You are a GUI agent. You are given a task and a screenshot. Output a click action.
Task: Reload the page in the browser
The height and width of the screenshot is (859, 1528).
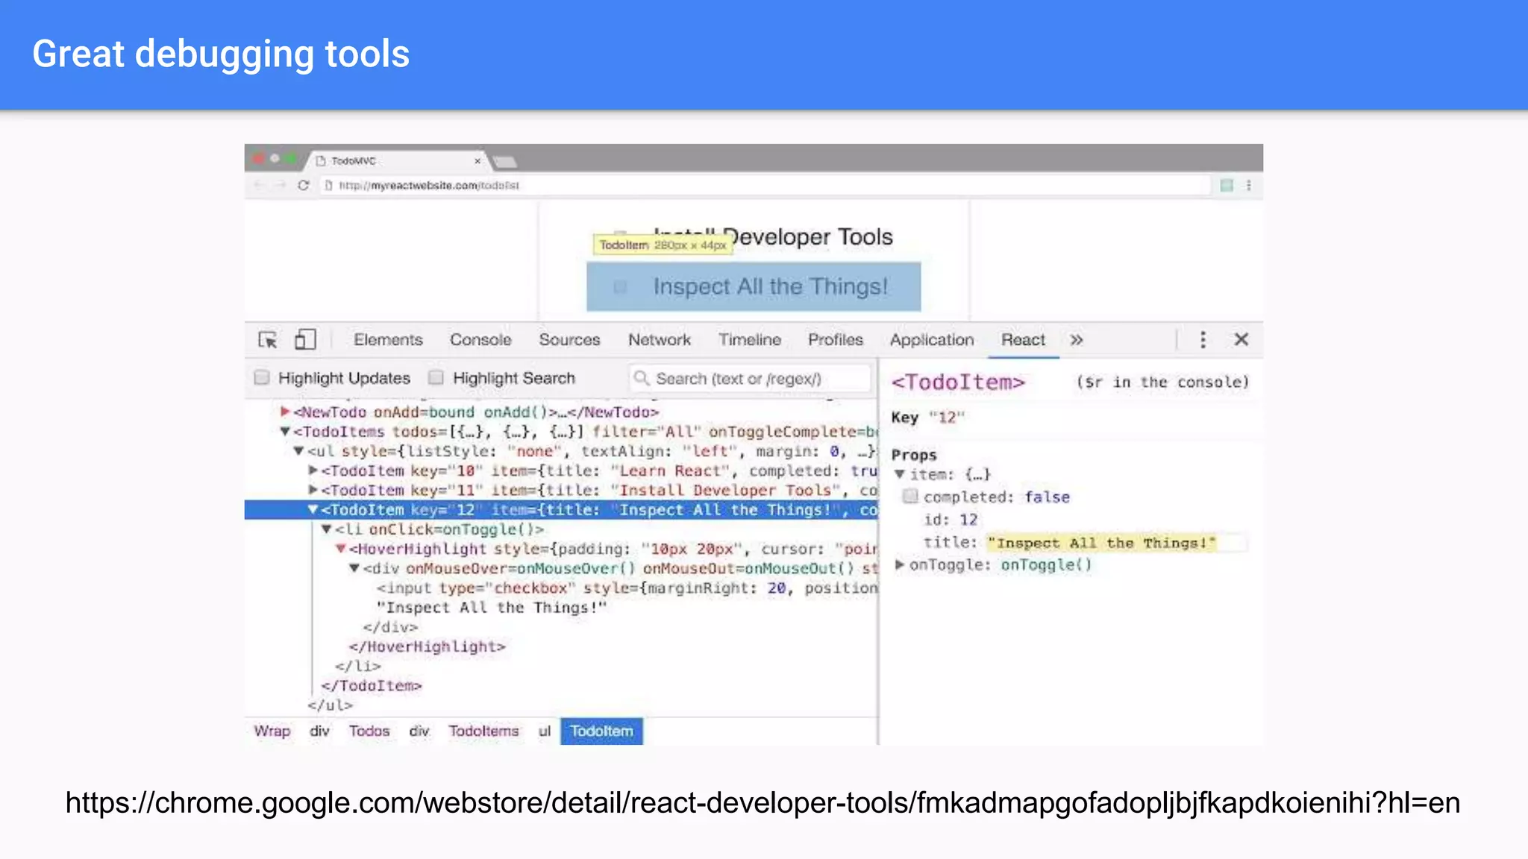pos(303,185)
